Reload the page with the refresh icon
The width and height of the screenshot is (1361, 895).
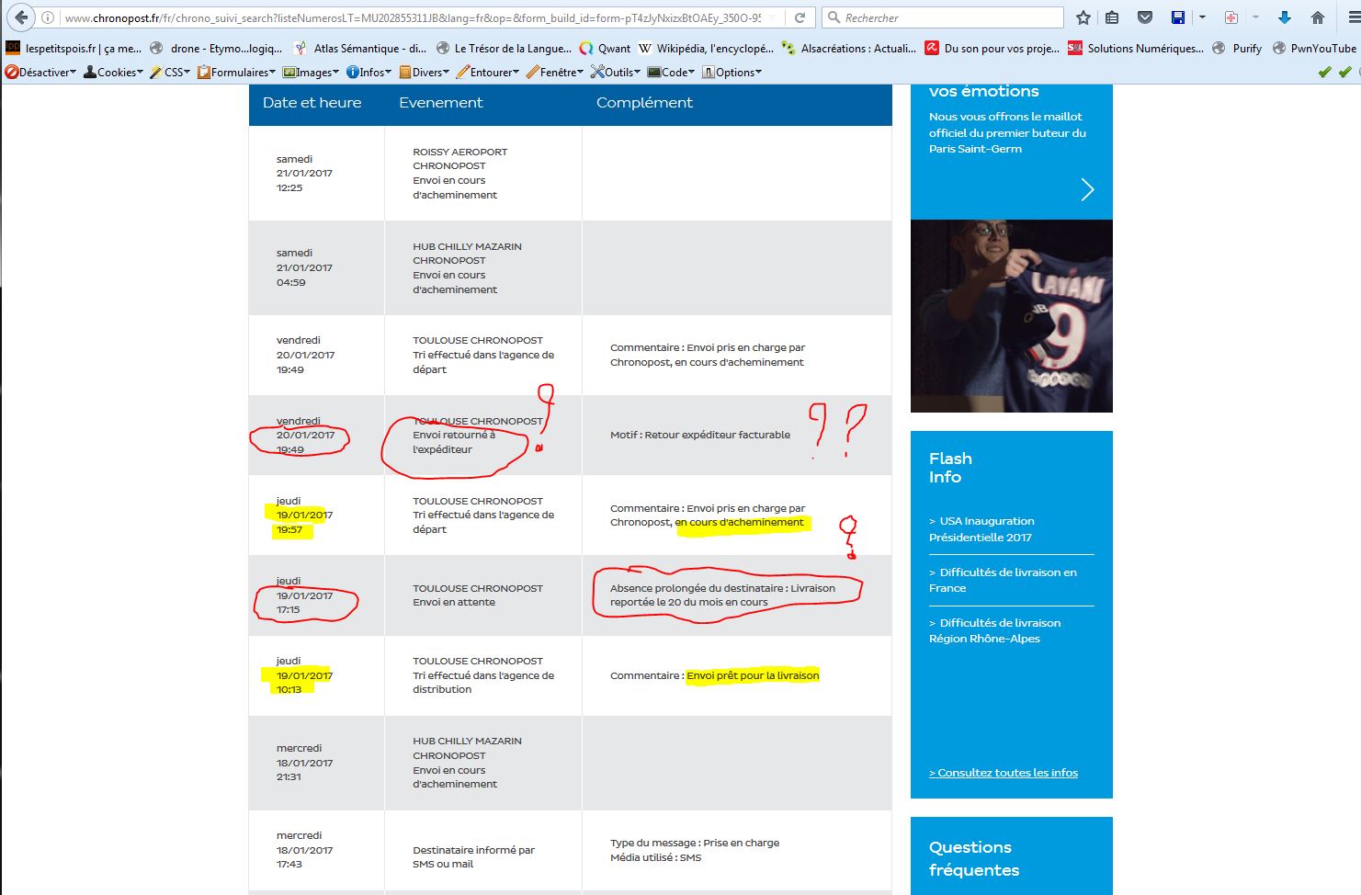[800, 17]
